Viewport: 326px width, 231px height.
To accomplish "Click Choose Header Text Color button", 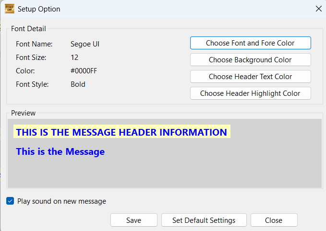I will (250, 77).
